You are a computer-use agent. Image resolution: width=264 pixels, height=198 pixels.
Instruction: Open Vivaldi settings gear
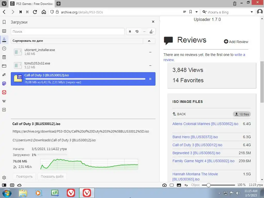4,178
